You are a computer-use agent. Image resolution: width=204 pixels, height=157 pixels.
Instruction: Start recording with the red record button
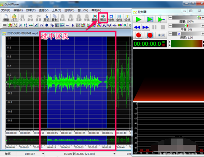[x=139, y=35]
